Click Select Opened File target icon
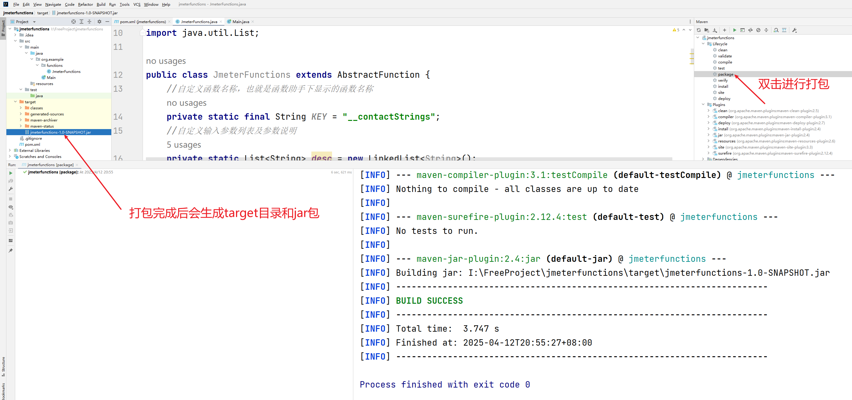The image size is (852, 400). tap(73, 22)
